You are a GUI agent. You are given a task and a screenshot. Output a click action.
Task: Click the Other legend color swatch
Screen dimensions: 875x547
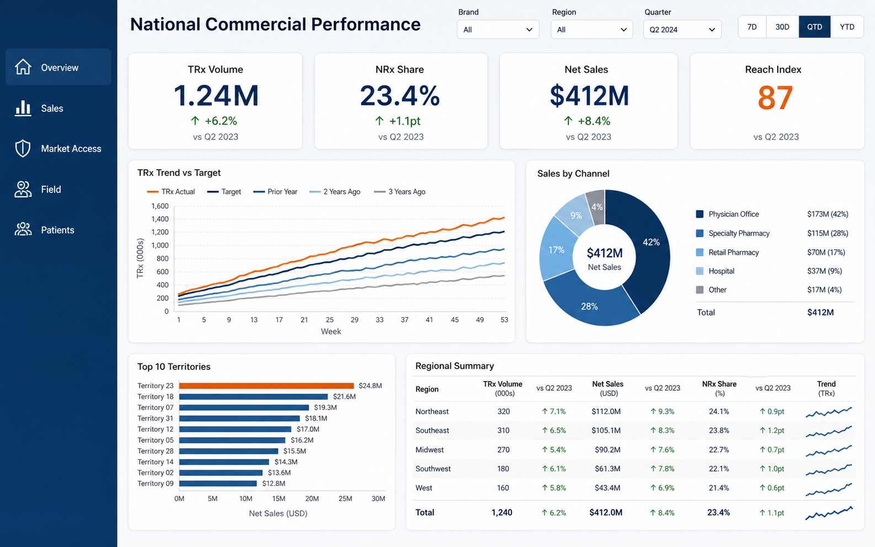click(x=700, y=289)
